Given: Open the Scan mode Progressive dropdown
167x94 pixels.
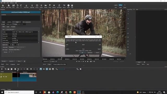Looking at the screenshot, I should click(12, 47).
